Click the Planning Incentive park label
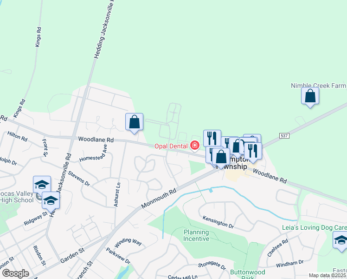 (x=196, y=235)
